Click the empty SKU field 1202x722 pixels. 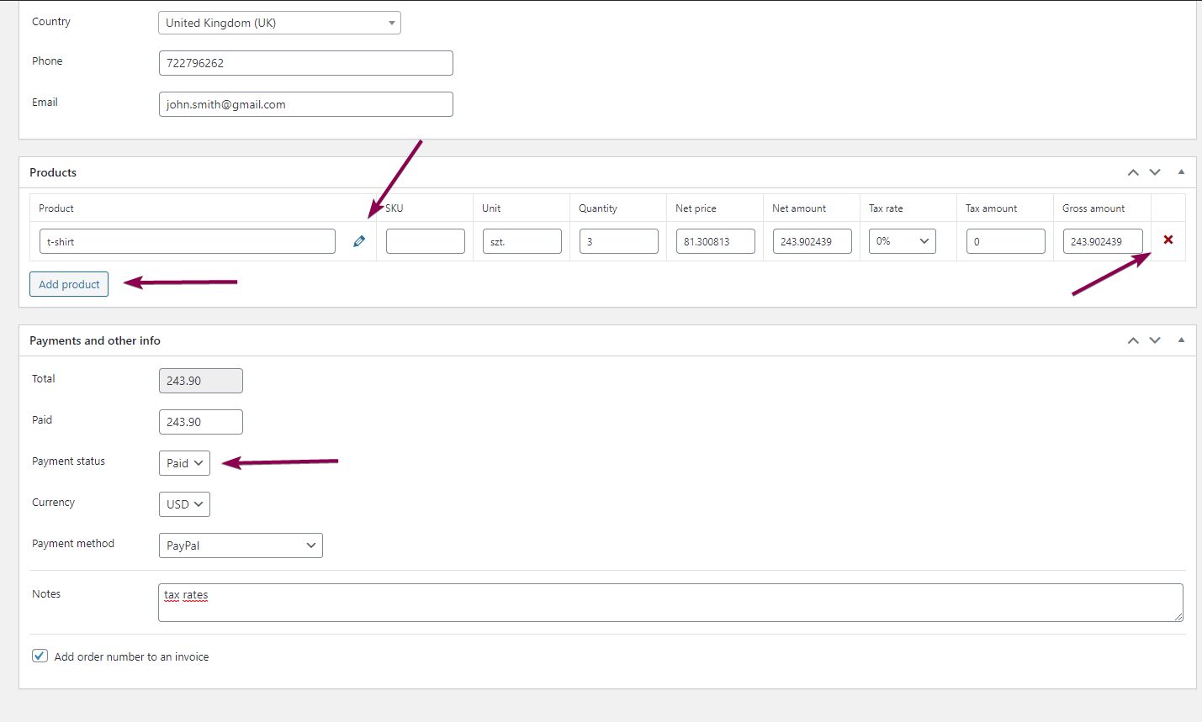pyautogui.click(x=426, y=241)
